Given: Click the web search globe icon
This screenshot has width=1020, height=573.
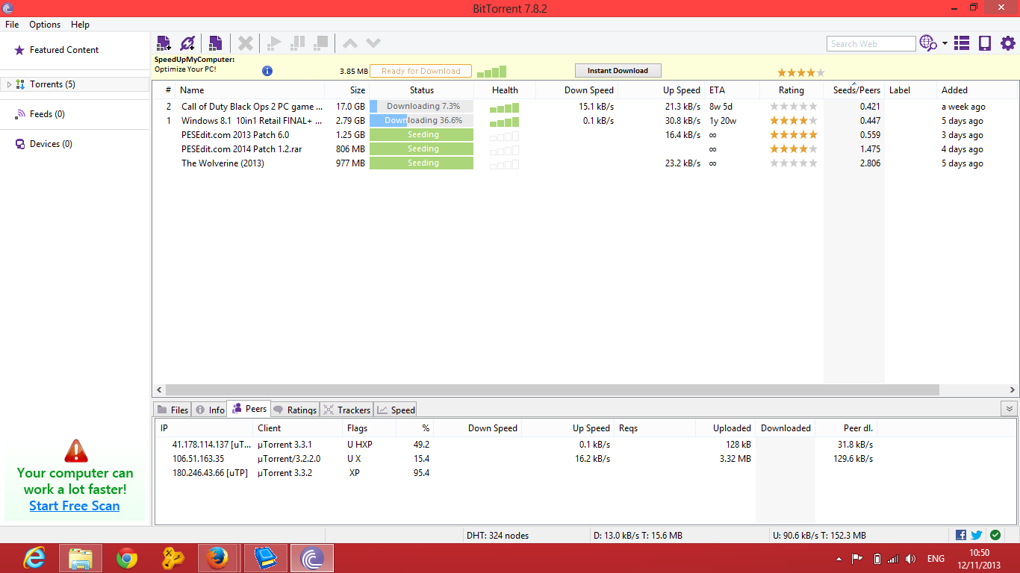Looking at the screenshot, I should click(928, 43).
